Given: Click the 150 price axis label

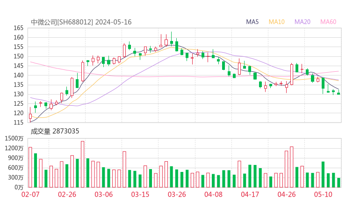Looking at the screenshot, I should 19,56.
